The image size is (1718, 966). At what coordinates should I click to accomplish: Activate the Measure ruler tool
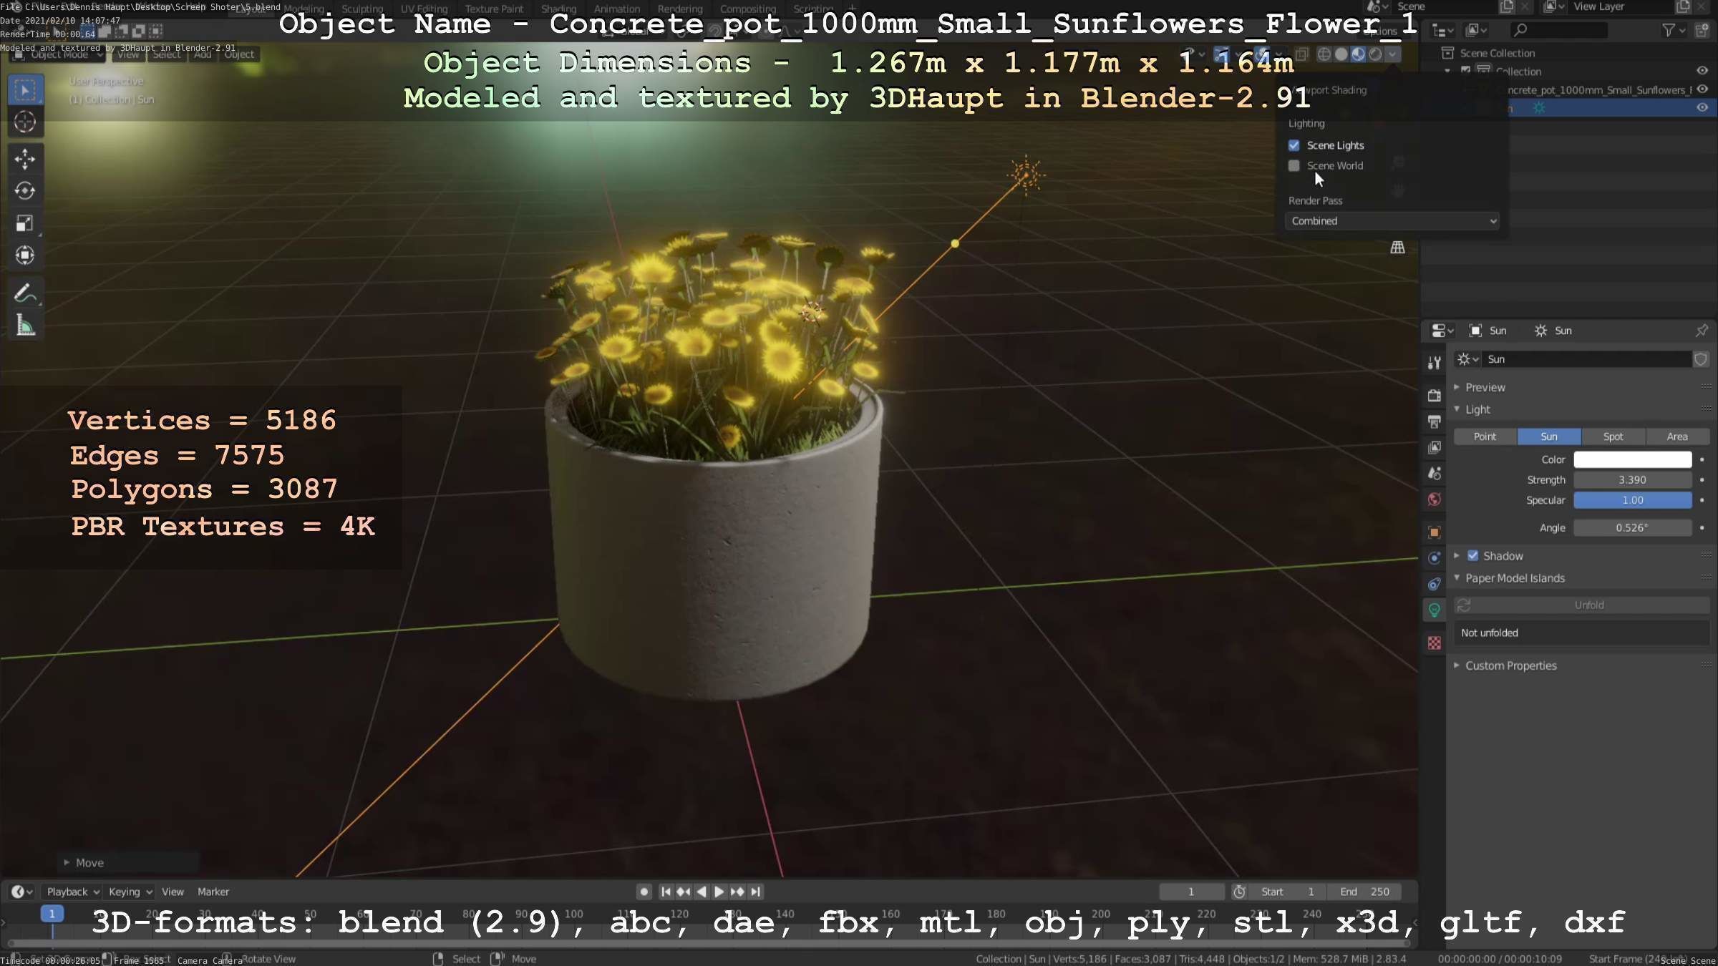click(x=25, y=326)
